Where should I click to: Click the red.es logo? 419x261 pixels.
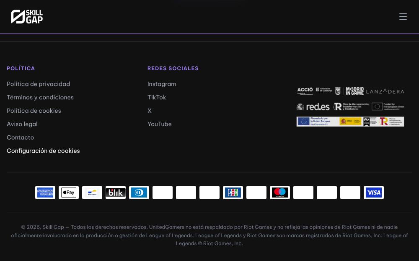pos(313,107)
